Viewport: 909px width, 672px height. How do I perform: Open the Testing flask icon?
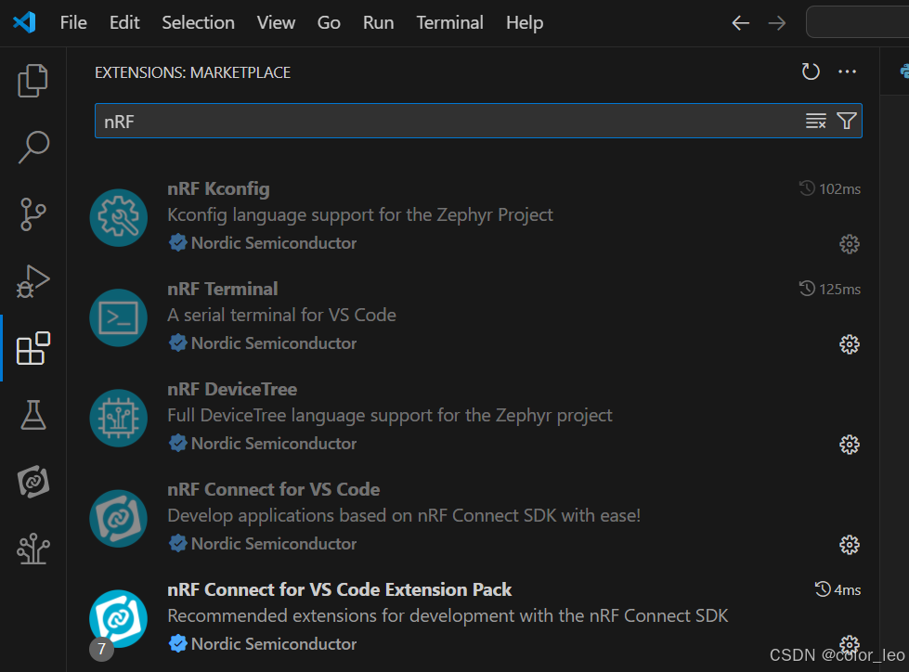click(32, 416)
